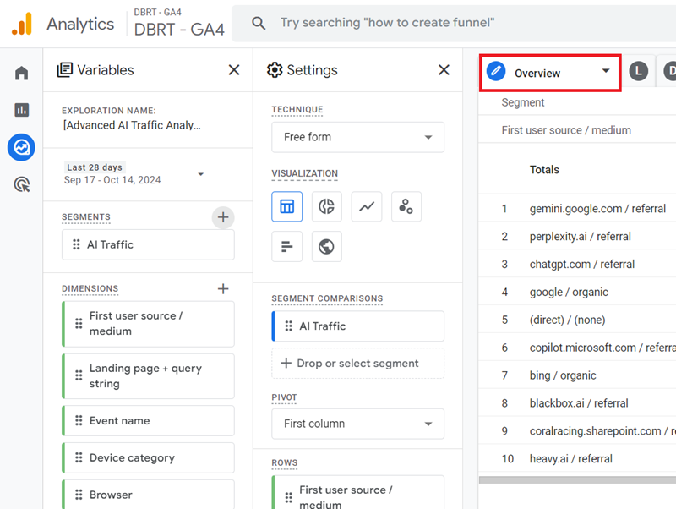This screenshot has height=509, width=676.
Task: Select the donut chart visualization
Action: pyautogui.click(x=326, y=206)
